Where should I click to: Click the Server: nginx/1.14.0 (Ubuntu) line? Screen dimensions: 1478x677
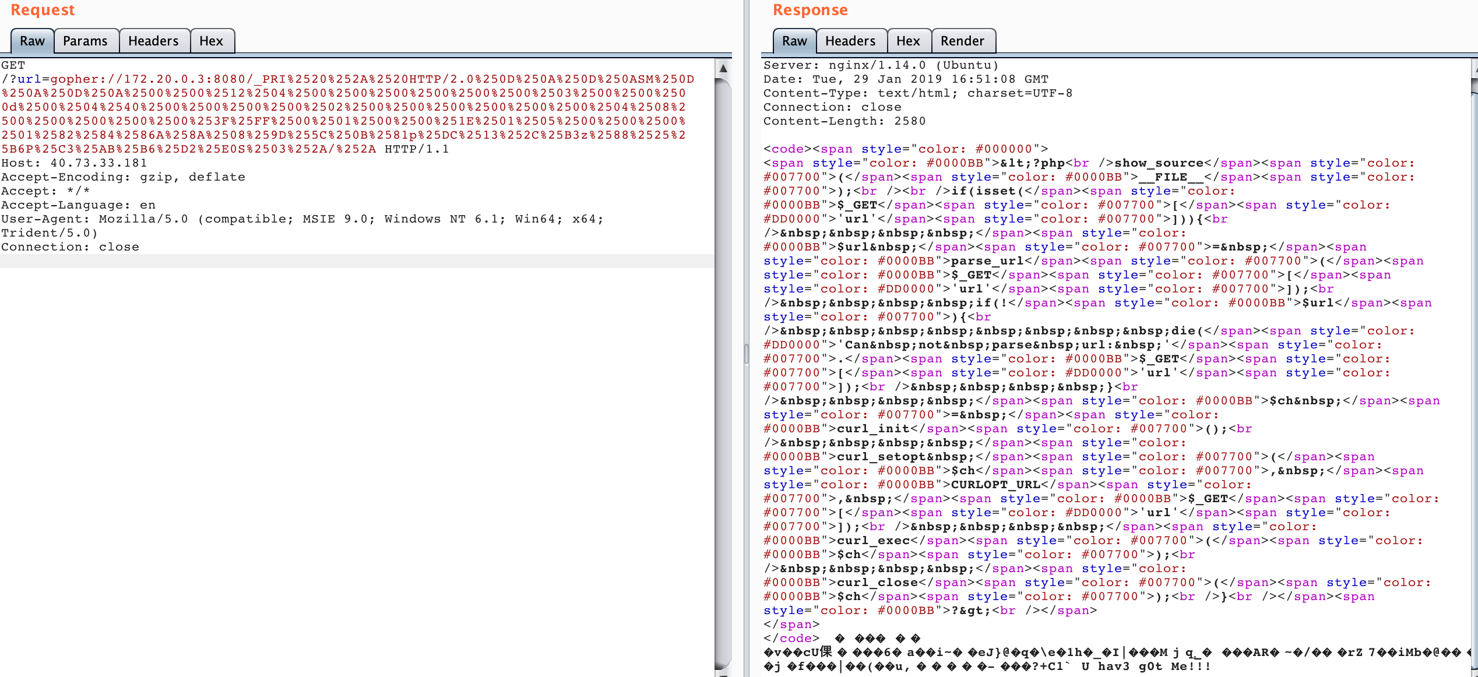(x=881, y=65)
